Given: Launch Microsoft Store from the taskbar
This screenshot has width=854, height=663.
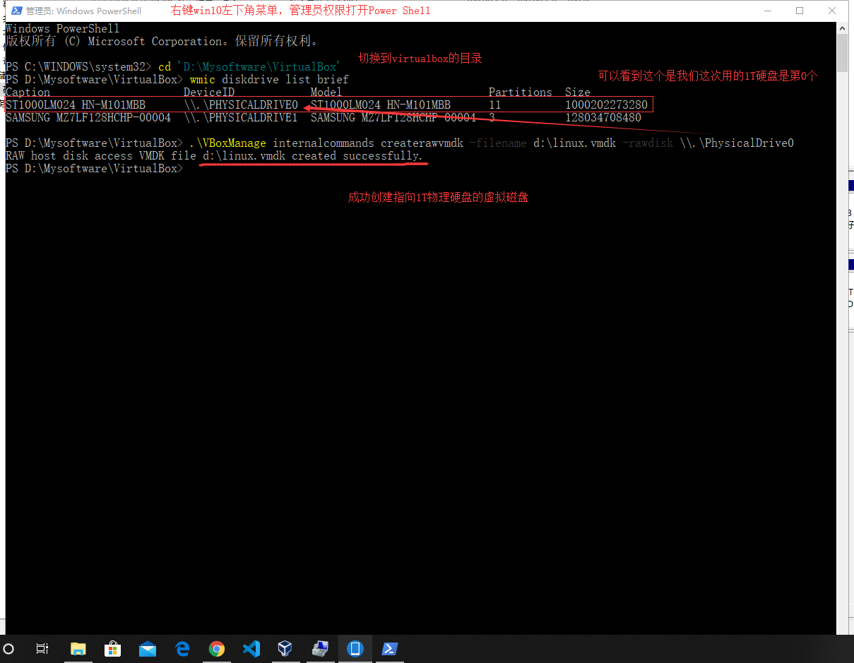Looking at the screenshot, I should point(112,648).
